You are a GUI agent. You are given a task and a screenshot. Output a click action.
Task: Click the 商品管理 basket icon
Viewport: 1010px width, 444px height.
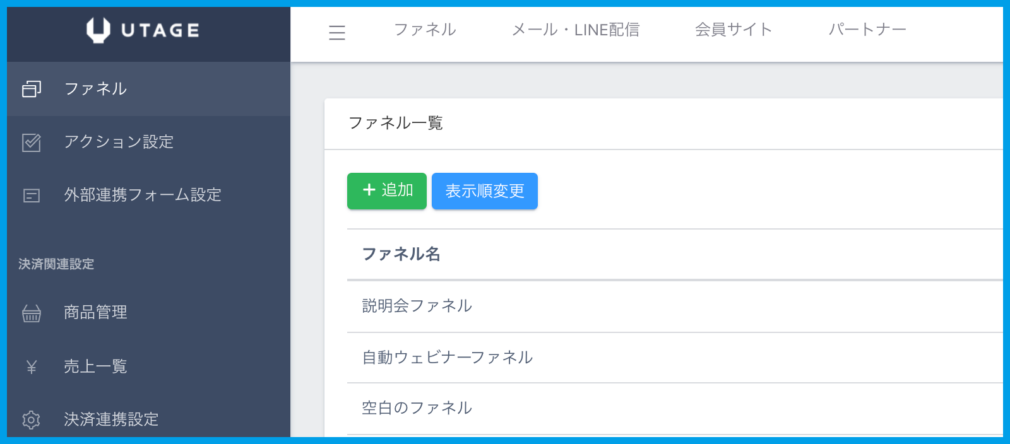click(x=32, y=313)
